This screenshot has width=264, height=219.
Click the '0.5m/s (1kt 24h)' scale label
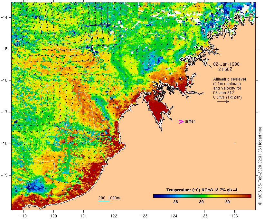pyautogui.click(x=227, y=97)
